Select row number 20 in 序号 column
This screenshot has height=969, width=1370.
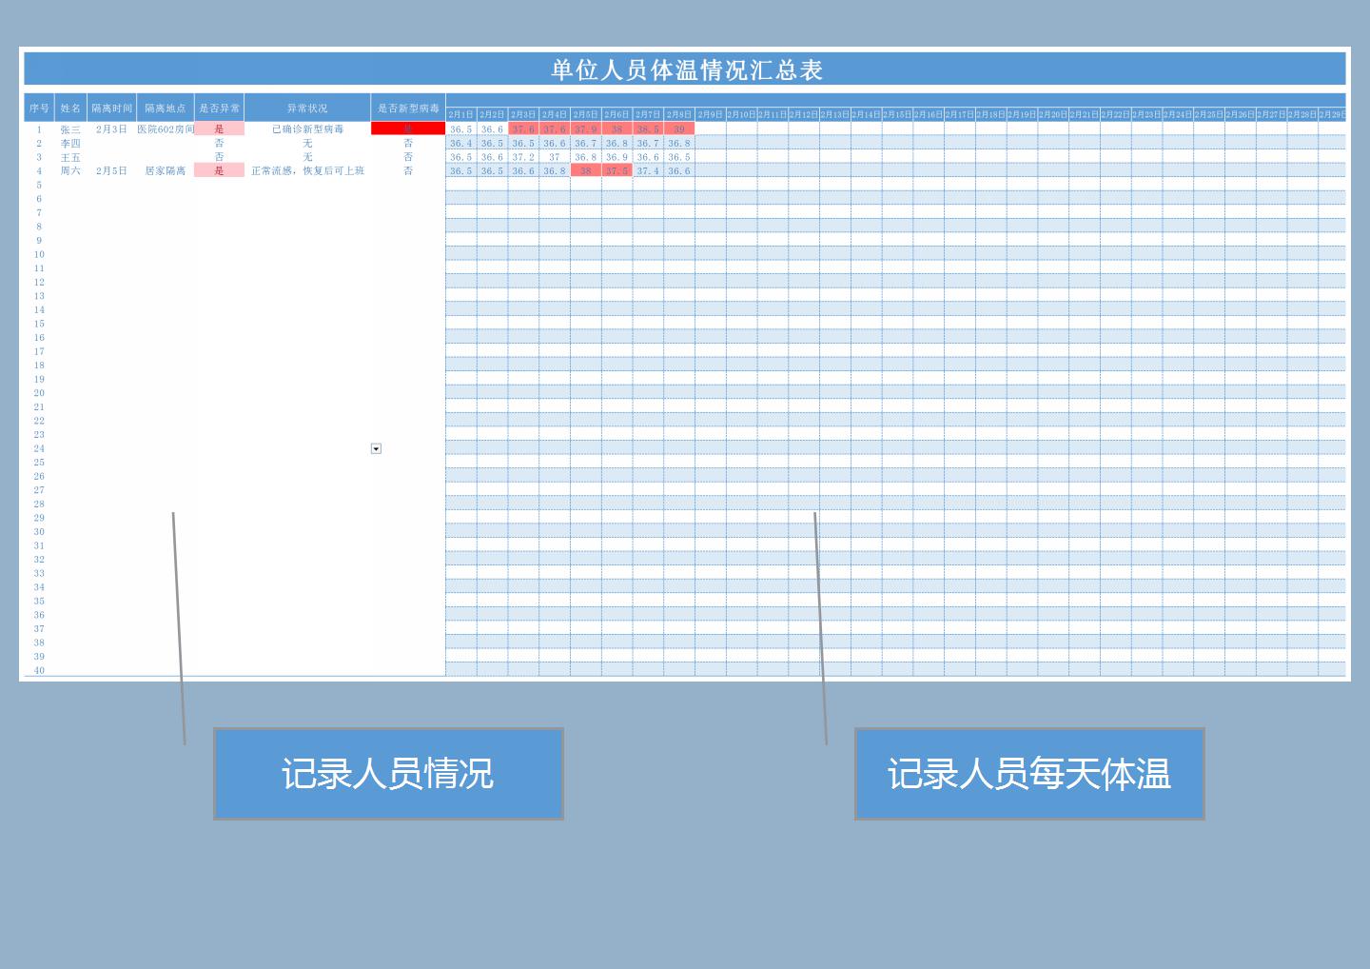[x=39, y=392]
